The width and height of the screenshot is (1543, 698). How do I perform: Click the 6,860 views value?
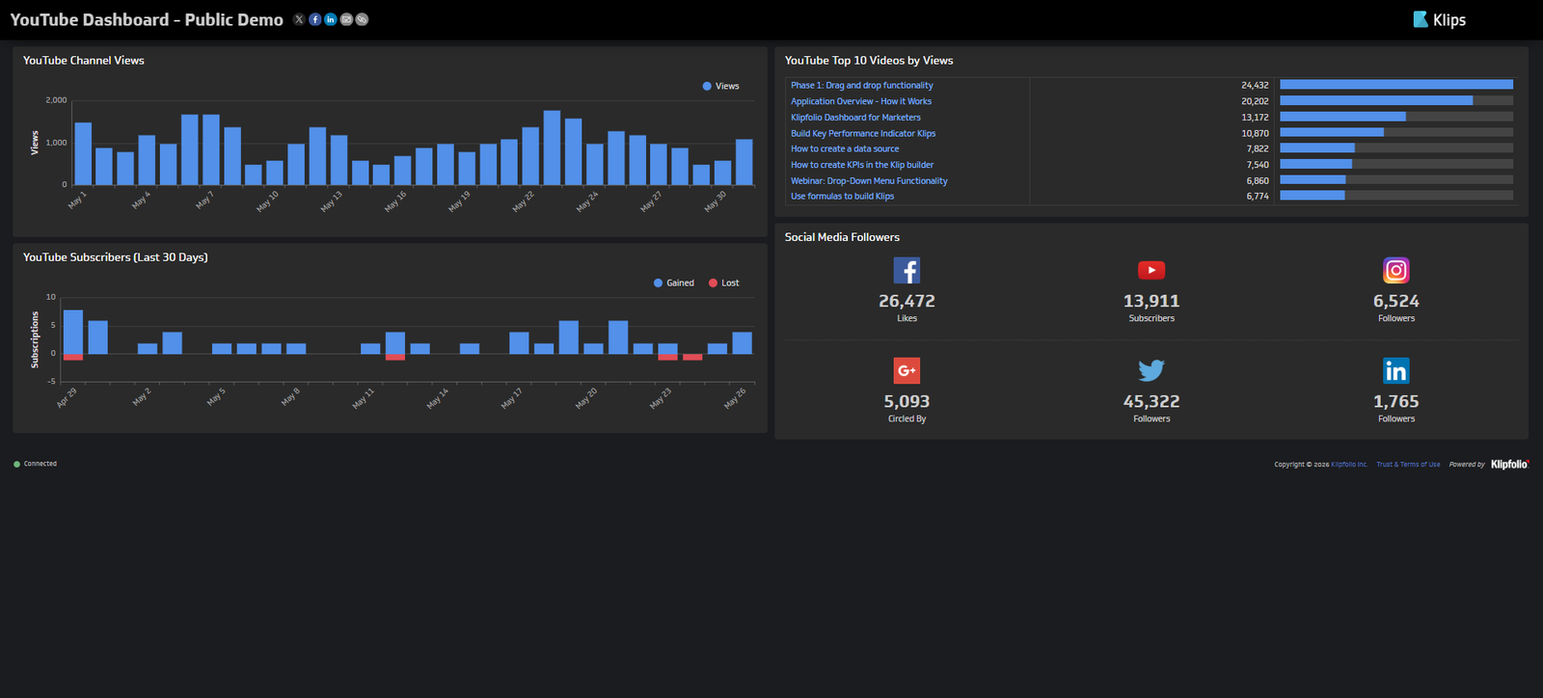click(1258, 180)
